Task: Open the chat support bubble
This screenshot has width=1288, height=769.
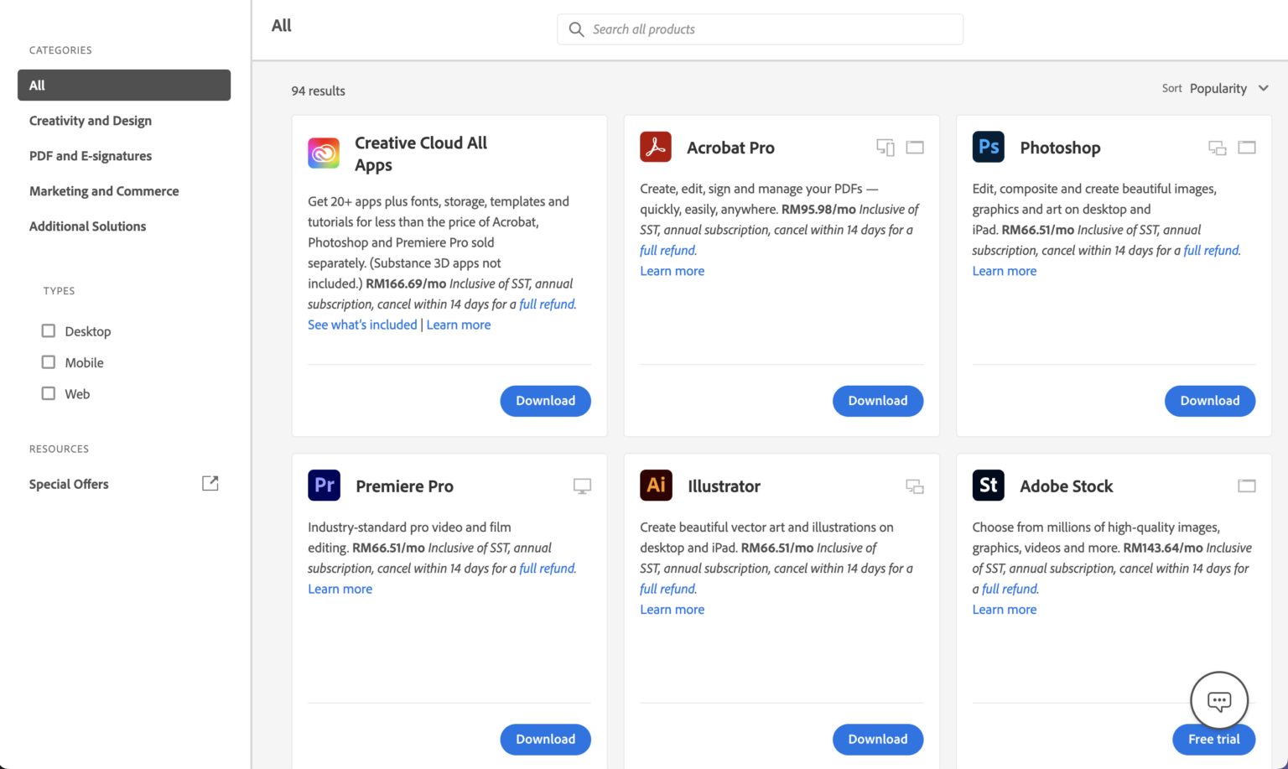Action: tap(1218, 700)
